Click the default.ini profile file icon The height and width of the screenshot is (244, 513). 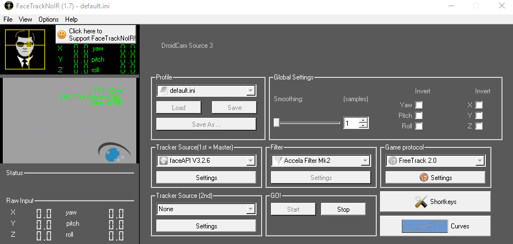[x=163, y=91]
